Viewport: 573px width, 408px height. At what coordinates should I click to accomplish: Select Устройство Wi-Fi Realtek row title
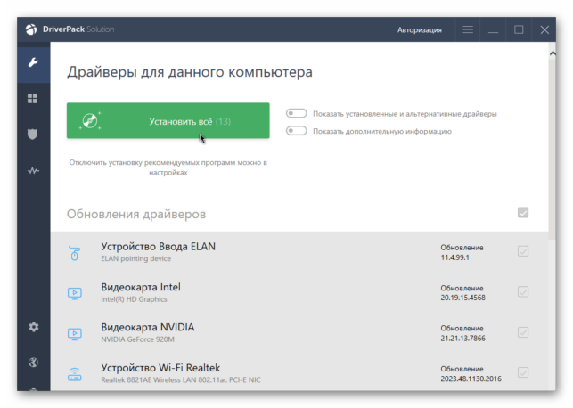pyautogui.click(x=160, y=368)
